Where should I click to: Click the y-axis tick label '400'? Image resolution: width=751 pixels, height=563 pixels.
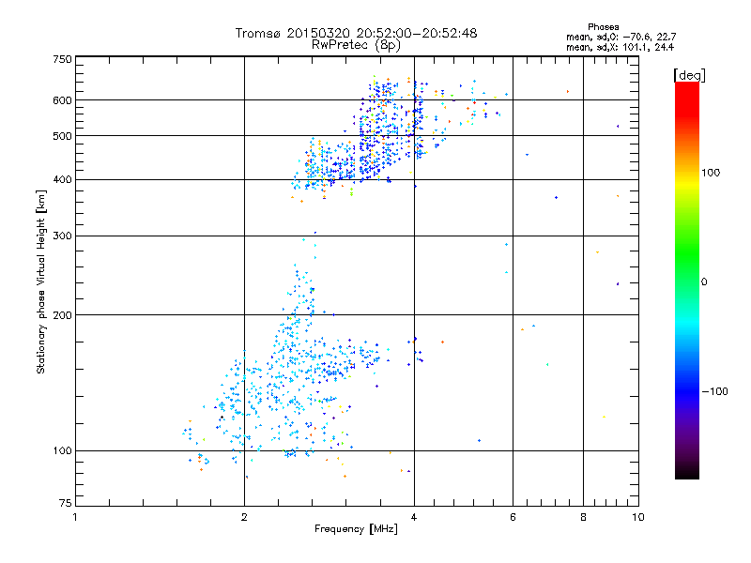coord(63,180)
